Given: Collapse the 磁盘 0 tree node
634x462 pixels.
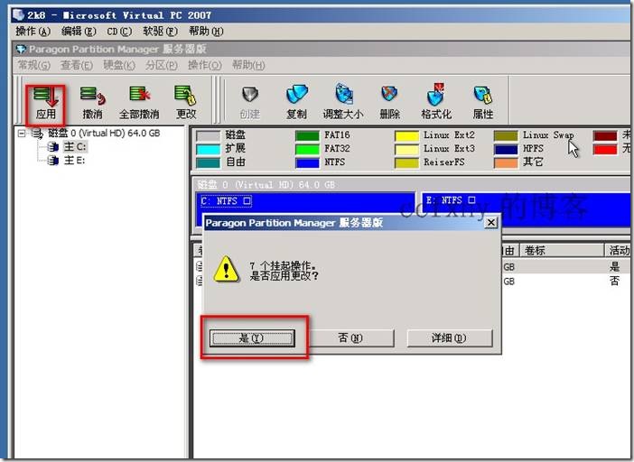Looking at the screenshot, I should [x=22, y=134].
